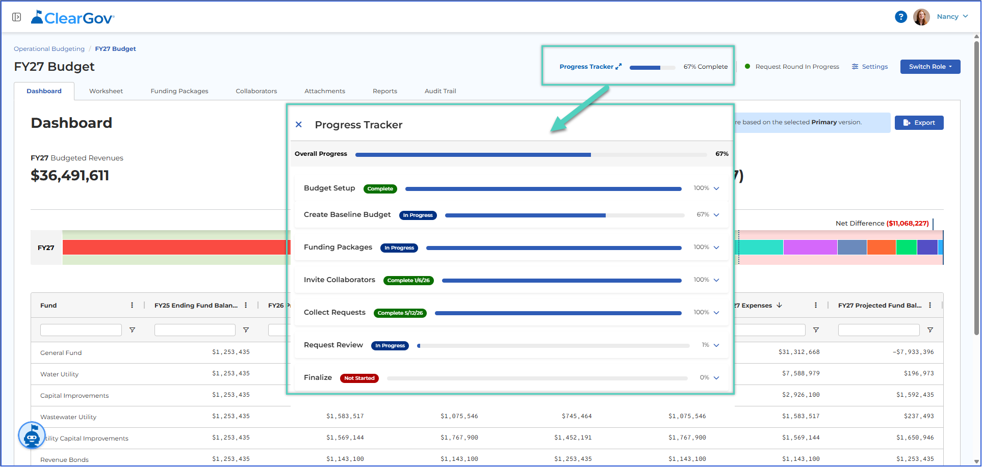Open Nancy user account menu
Image resolution: width=982 pixels, height=467 pixels.
(x=952, y=17)
